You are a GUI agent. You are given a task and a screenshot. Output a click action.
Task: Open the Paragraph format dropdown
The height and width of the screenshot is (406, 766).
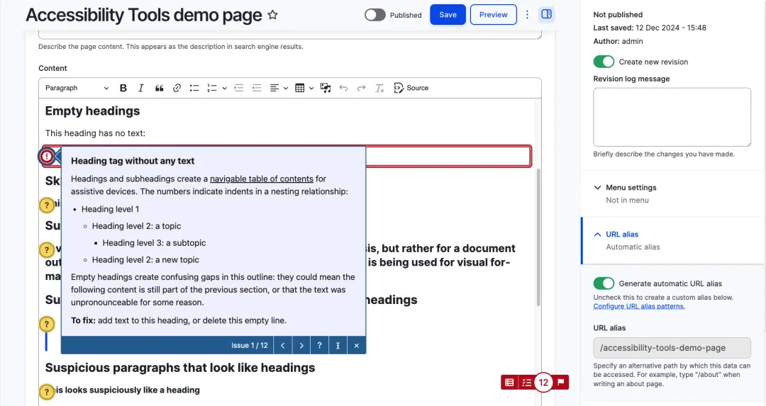[77, 88]
